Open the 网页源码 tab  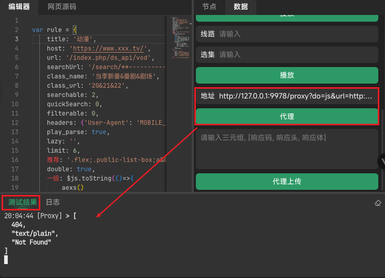pyautogui.click(x=61, y=7)
